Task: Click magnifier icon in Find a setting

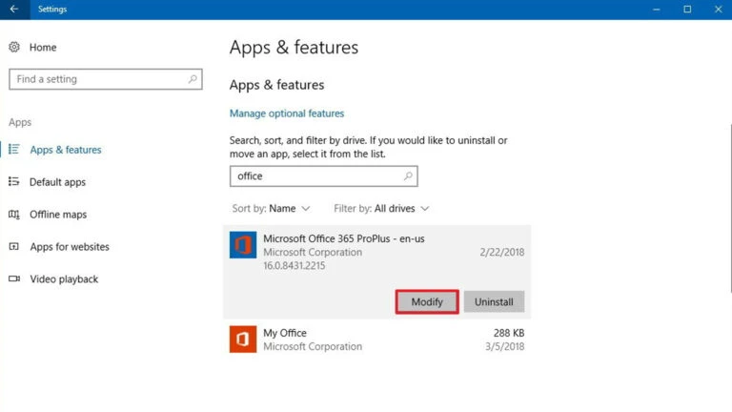Action: (x=193, y=79)
